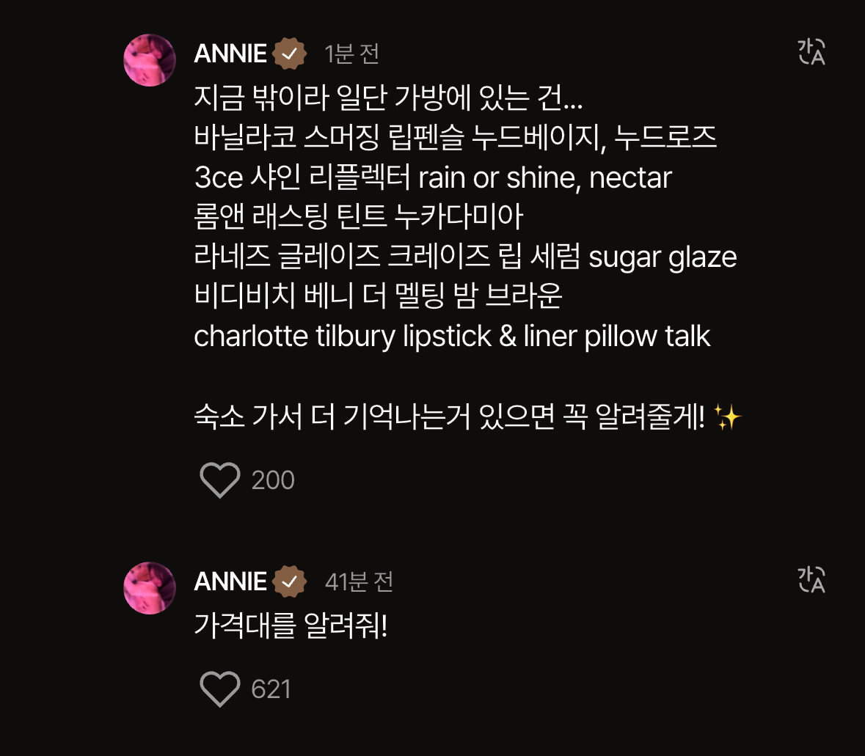Click the 200 like count
865x756 pixels.
[x=273, y=480]
